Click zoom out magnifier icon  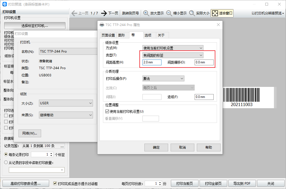169,13
